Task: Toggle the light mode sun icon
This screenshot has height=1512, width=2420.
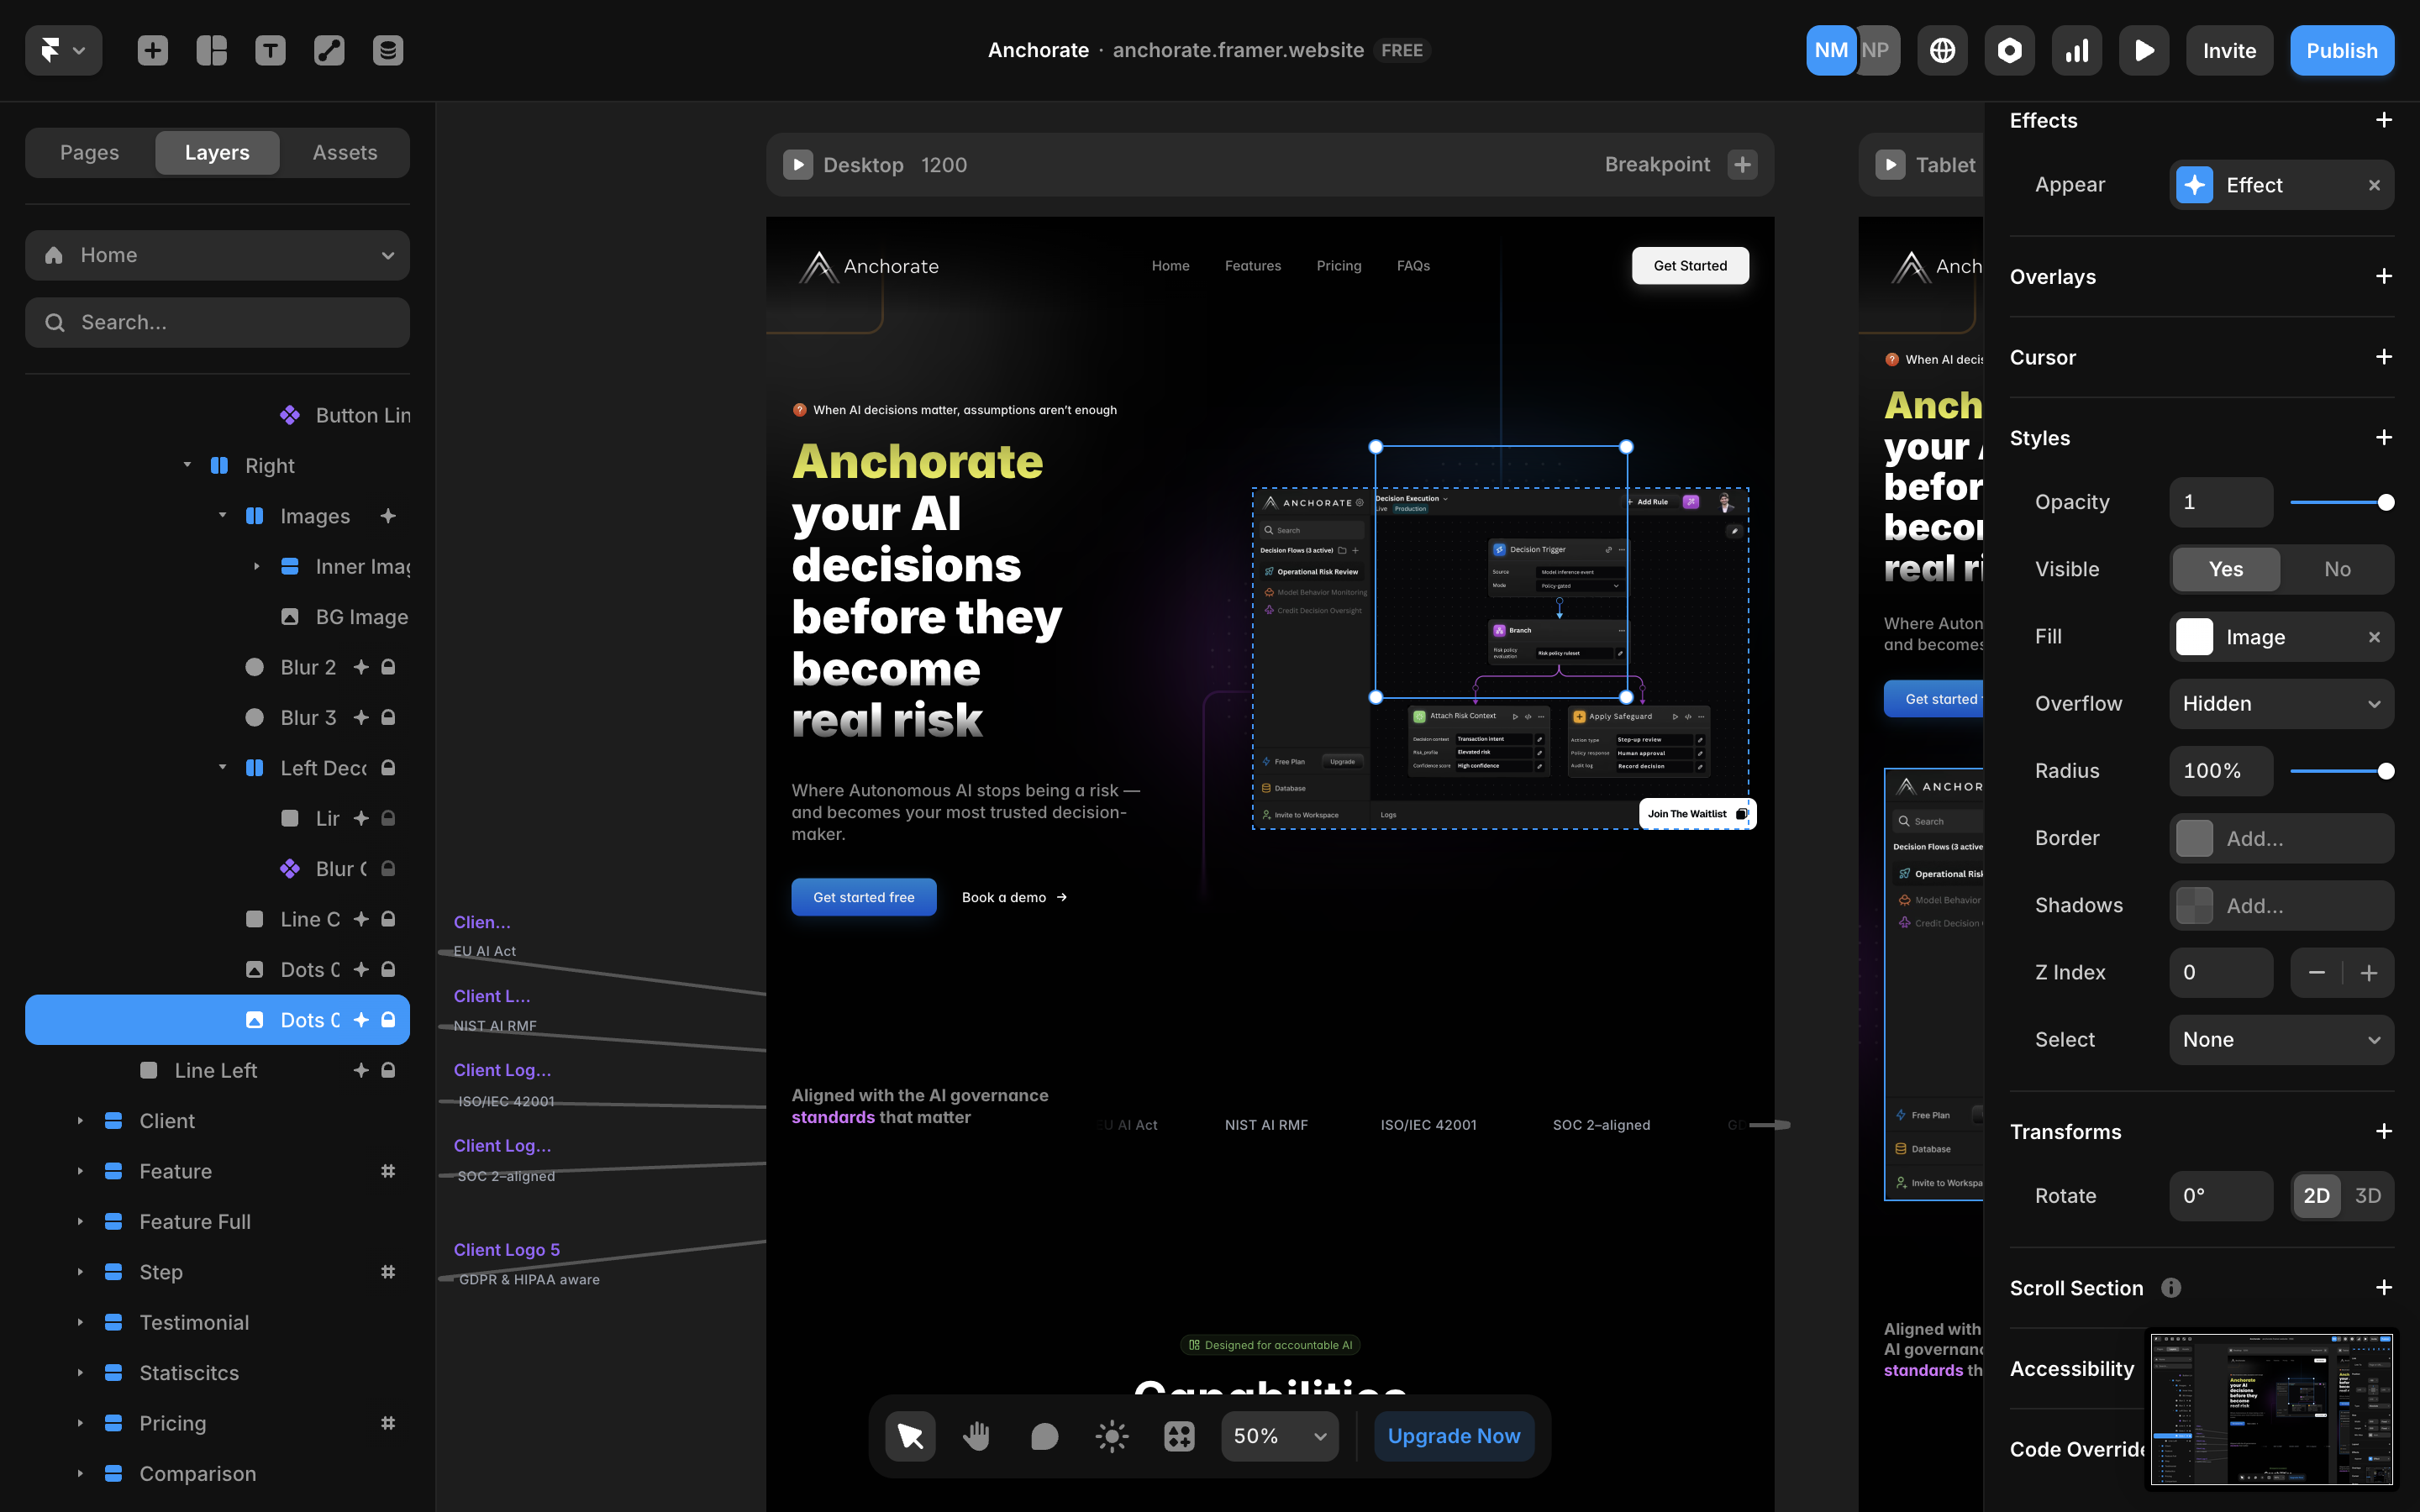Action: (1112, 1436)
